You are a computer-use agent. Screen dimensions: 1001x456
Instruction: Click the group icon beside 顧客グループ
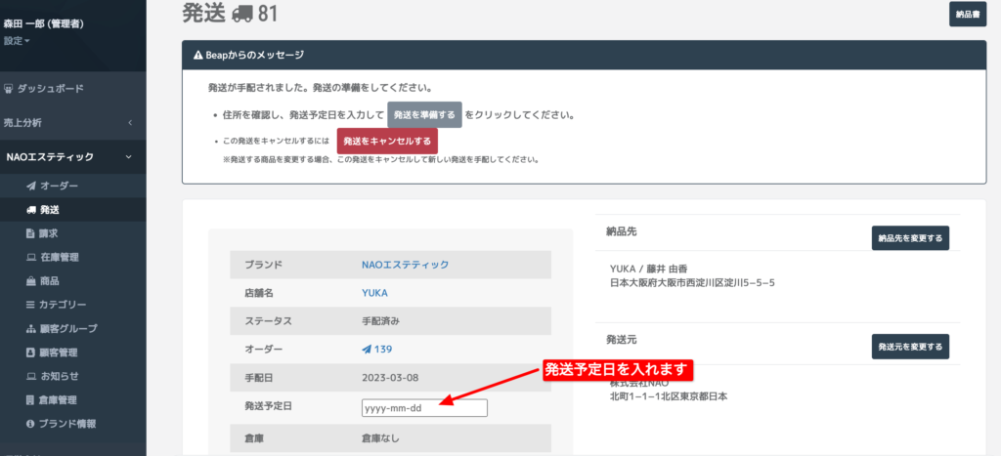pos(30,329)
